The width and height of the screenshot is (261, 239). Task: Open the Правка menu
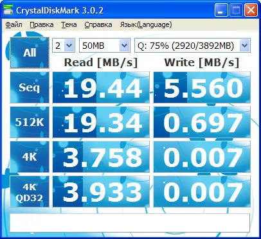point(42,24)
